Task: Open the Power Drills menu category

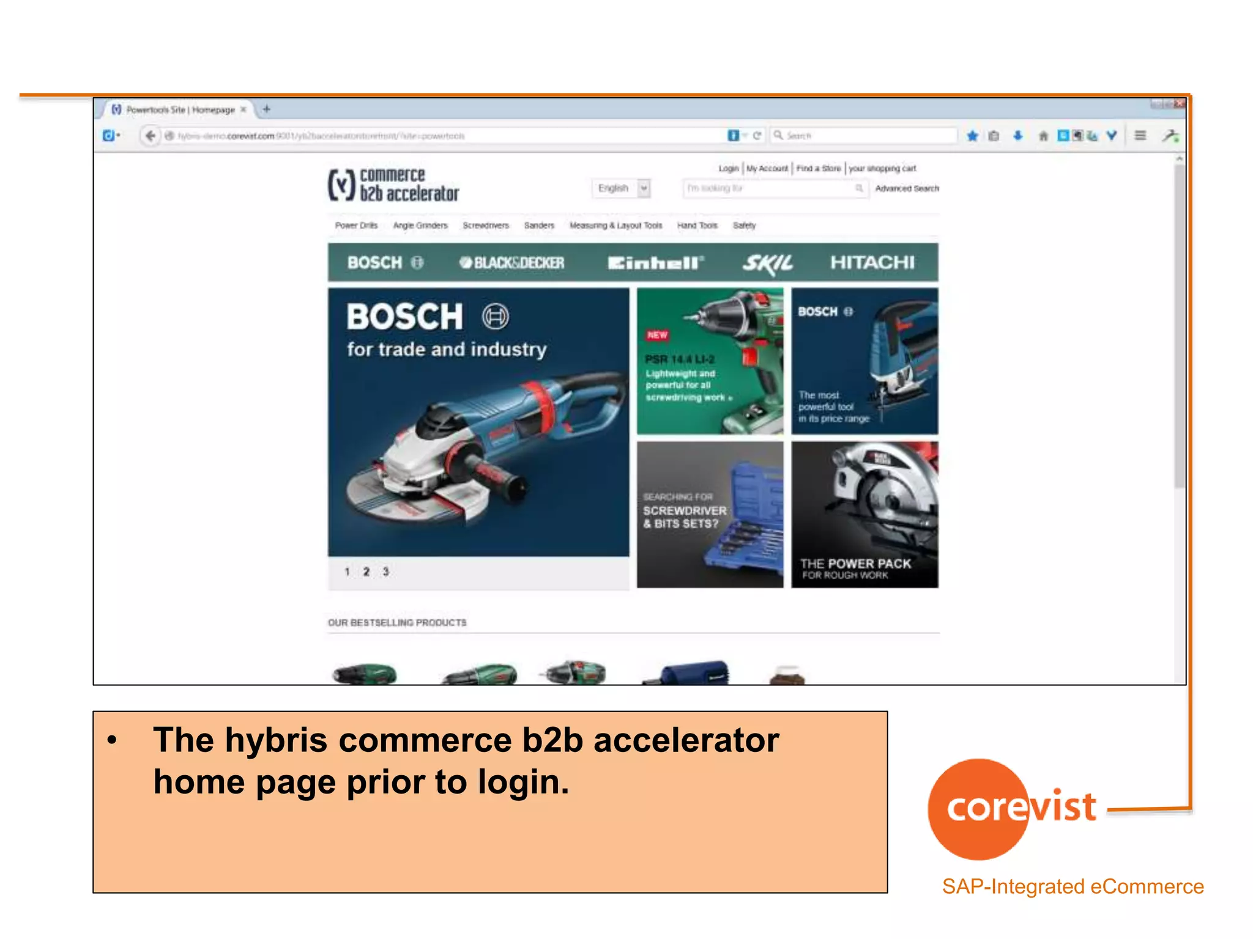Action: [x=356, y=226]
